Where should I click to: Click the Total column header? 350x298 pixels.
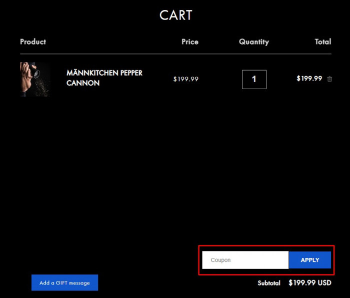click(x=323, y=42)
